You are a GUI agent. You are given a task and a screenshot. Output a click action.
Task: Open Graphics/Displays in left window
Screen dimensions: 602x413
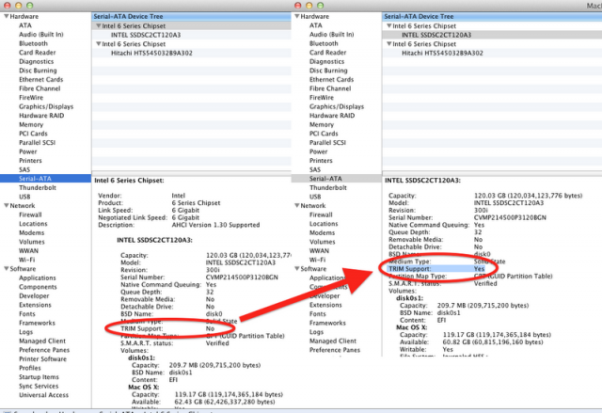46,106
